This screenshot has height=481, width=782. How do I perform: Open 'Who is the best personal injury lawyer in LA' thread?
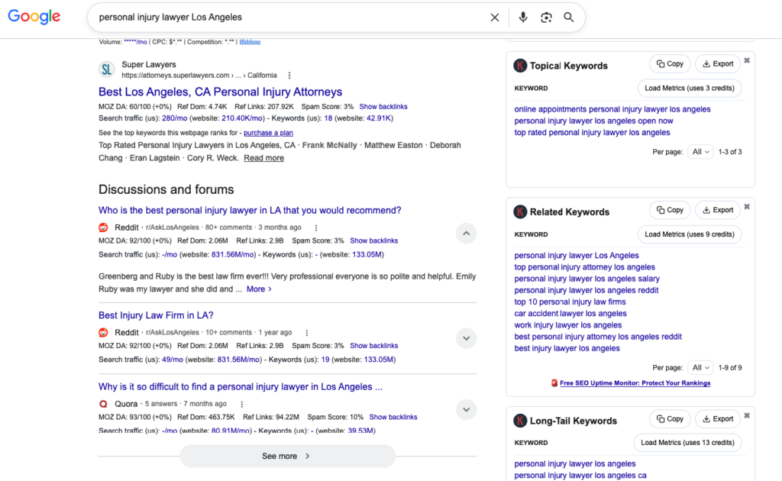(x=250, y=211)
